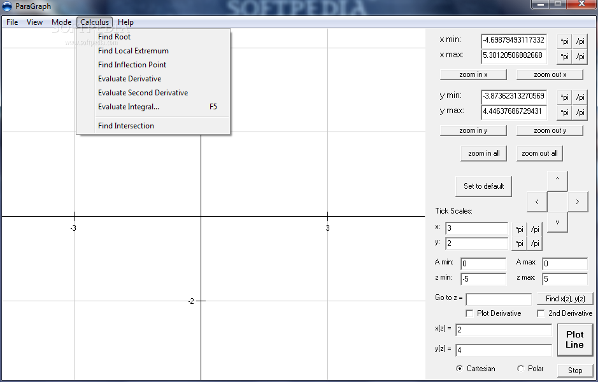The width and height of the screenshot is (598, 382).
Task: Divide y tick scale by pi
Action: click(535, 243)
